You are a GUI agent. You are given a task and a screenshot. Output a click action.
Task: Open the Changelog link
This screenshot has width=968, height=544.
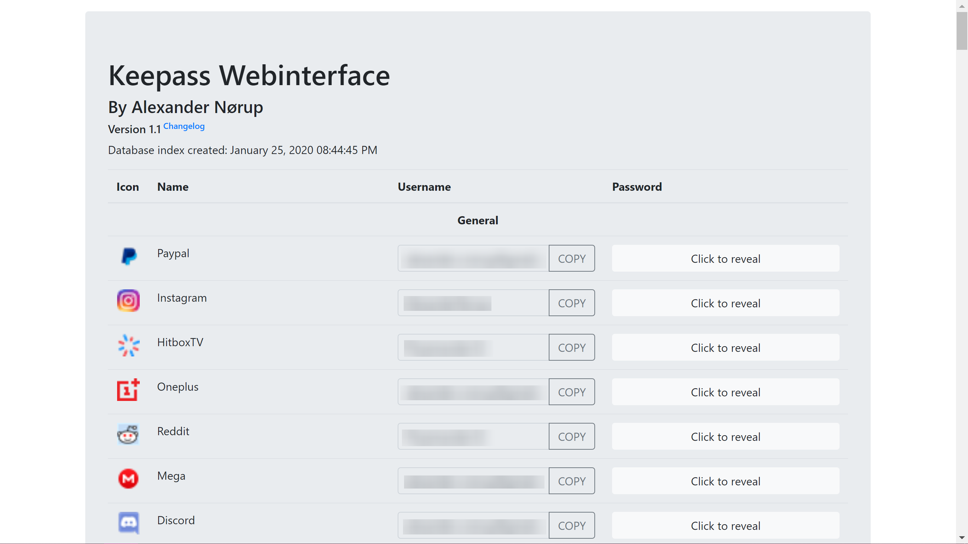point(184,126)
